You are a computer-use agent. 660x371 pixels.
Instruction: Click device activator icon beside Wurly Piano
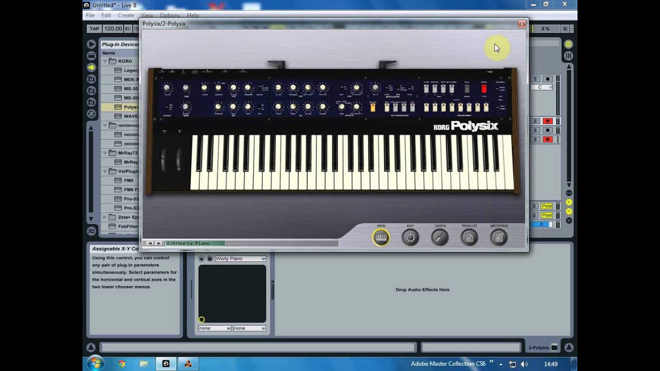coord(202,259)
